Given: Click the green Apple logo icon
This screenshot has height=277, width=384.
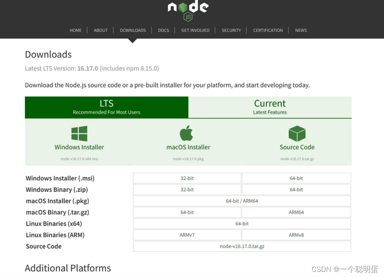Looking at the screenshot, I should [187, 133].
